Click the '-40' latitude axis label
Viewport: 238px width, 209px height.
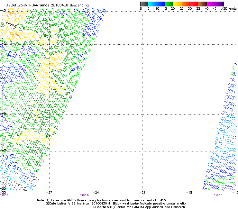click(x=3, y=11)
